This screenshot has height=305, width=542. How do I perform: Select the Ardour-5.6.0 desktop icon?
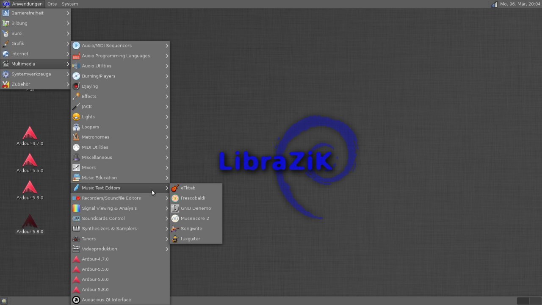pos(30,190)
